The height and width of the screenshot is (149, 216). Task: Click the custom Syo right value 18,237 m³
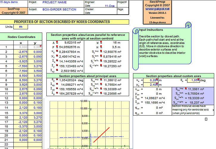click(x=197, y=102)
